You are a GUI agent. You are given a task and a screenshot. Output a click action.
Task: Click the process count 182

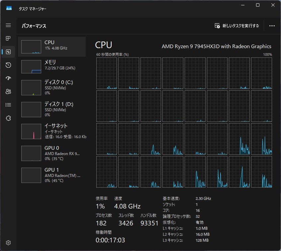point(101,223)
